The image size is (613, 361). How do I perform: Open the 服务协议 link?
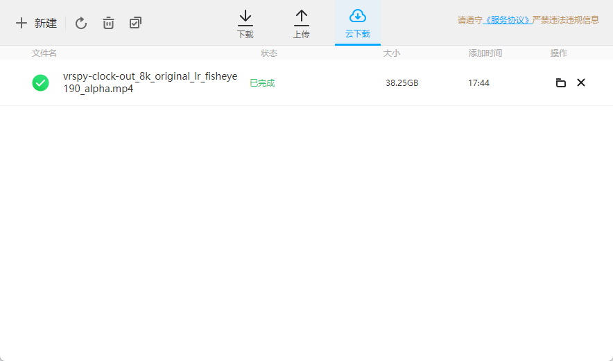[x=507, y=20]
